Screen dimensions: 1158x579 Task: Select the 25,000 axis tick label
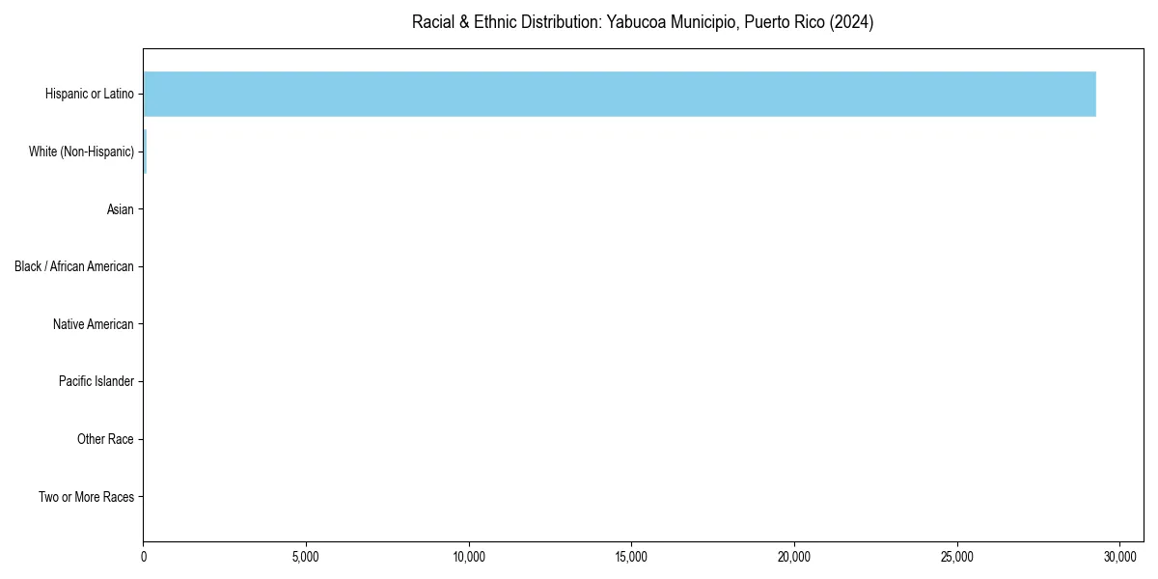pyautogui.click(x=958, y=557)
